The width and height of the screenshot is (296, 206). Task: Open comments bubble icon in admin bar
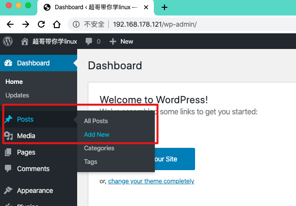89,42
